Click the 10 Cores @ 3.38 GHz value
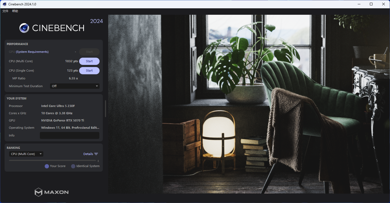 click(x=57, y=113)
